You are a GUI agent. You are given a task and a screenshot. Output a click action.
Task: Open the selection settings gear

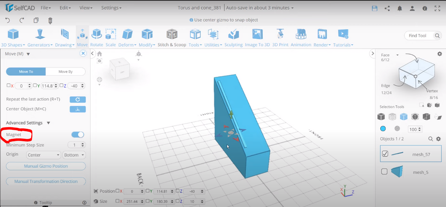[439, 53]
